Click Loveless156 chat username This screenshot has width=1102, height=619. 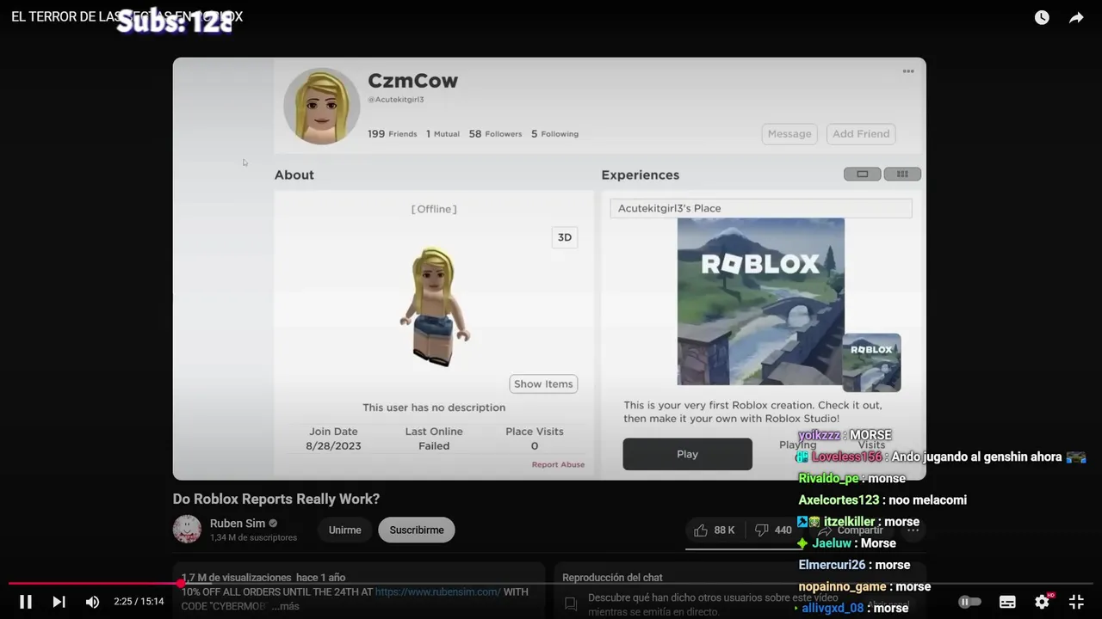[x=847, y=457]
